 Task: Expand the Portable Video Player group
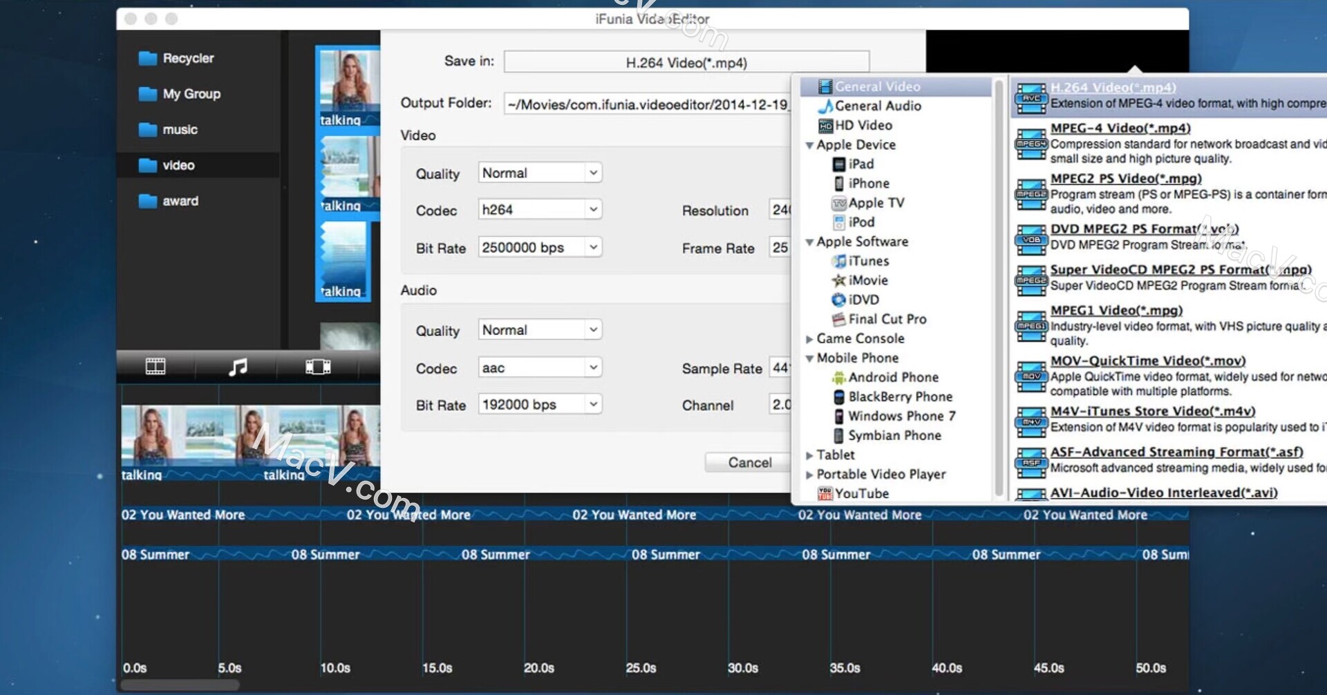[809, 475]
